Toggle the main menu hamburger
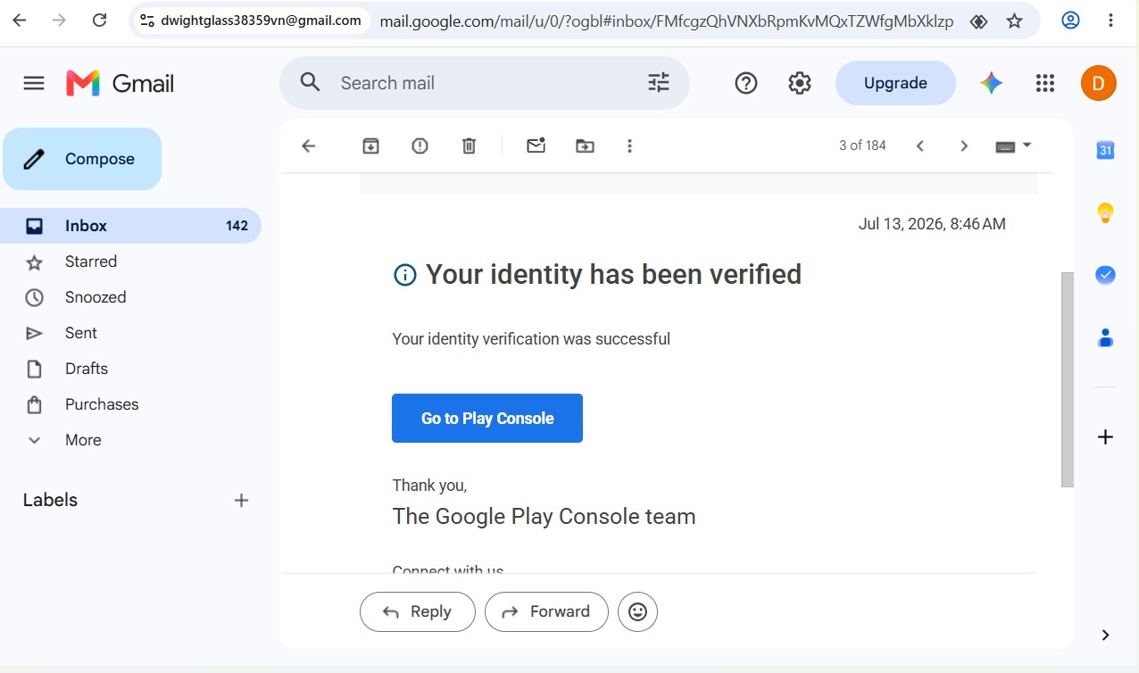 [x=34, y=83]
